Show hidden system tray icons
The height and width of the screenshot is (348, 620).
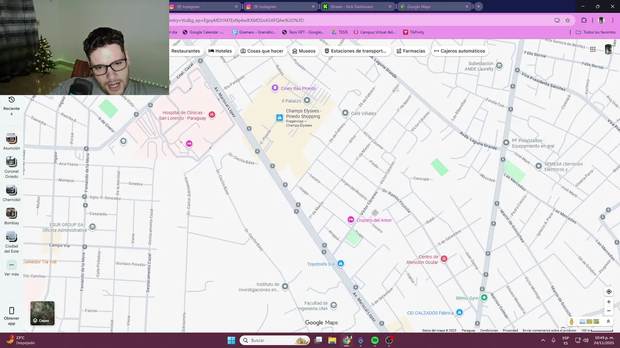pyautogui.click(x=542, y=340)
